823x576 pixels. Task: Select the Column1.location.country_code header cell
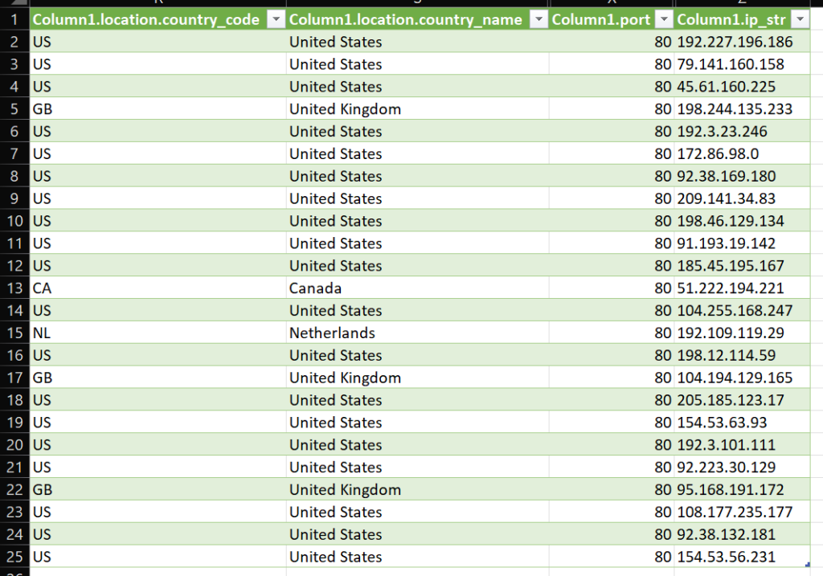158,19
